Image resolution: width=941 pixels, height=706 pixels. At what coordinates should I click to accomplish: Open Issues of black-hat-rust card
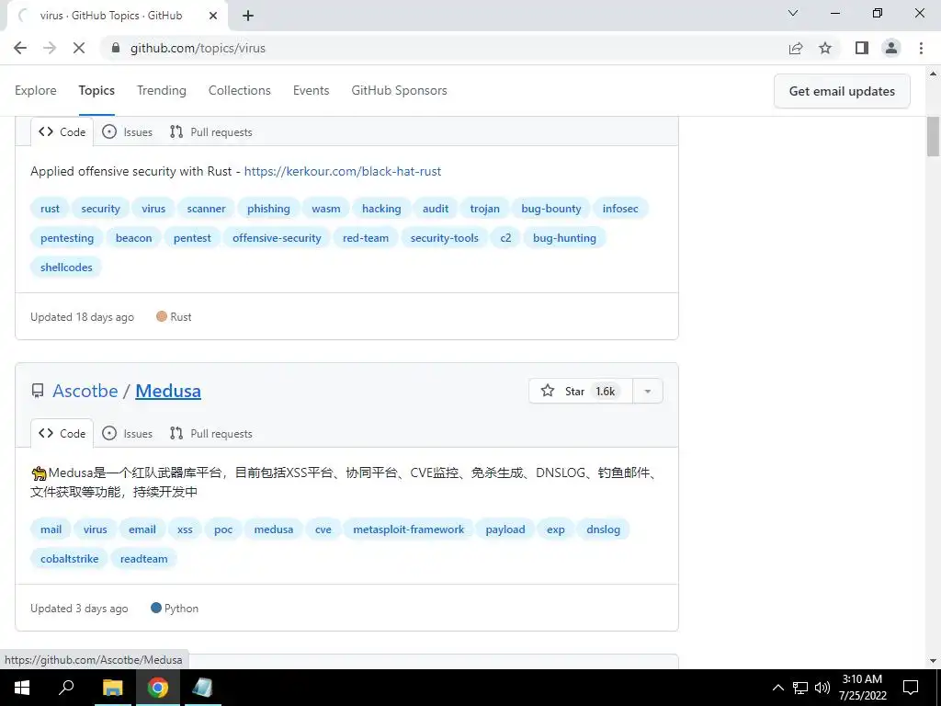(127, 132)
